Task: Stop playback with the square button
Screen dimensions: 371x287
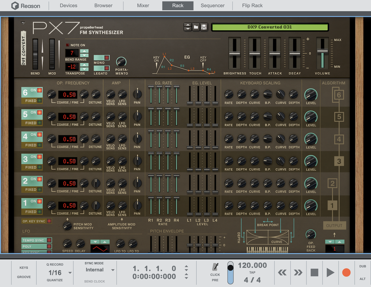Action: coord(314,272)
